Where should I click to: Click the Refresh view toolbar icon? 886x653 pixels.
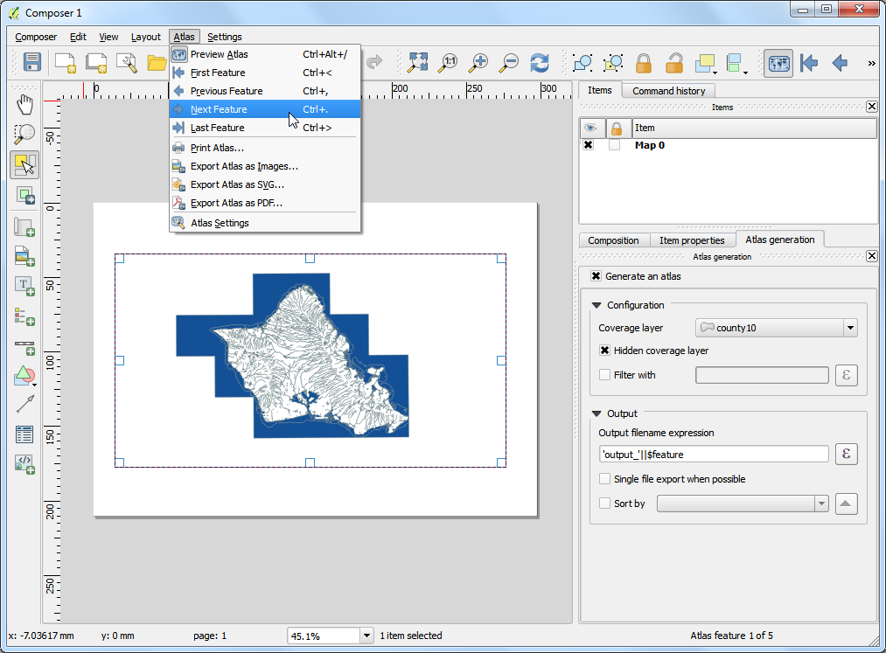[x=540, y=62]
